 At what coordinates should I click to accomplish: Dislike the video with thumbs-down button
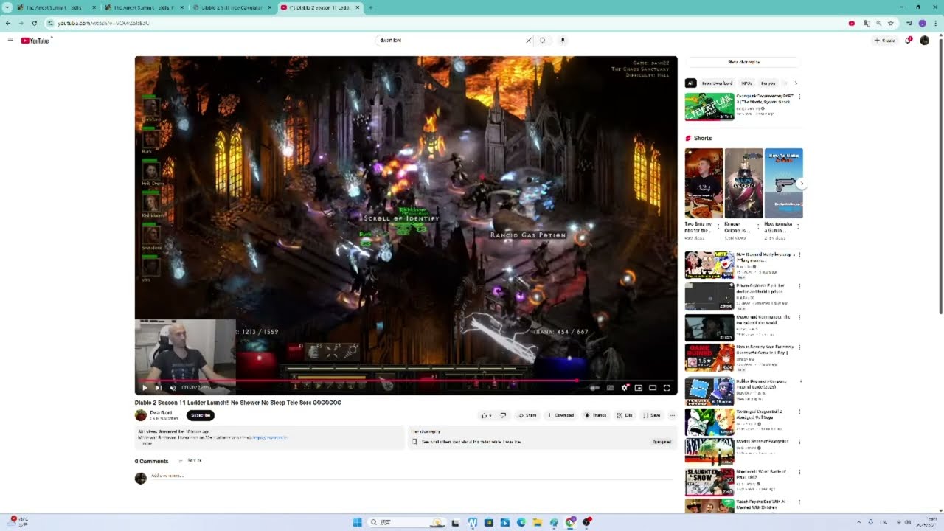tap(503, 415)
